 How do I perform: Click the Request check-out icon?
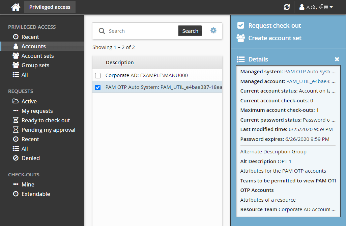pyautogui.click(x=240, y=25)
